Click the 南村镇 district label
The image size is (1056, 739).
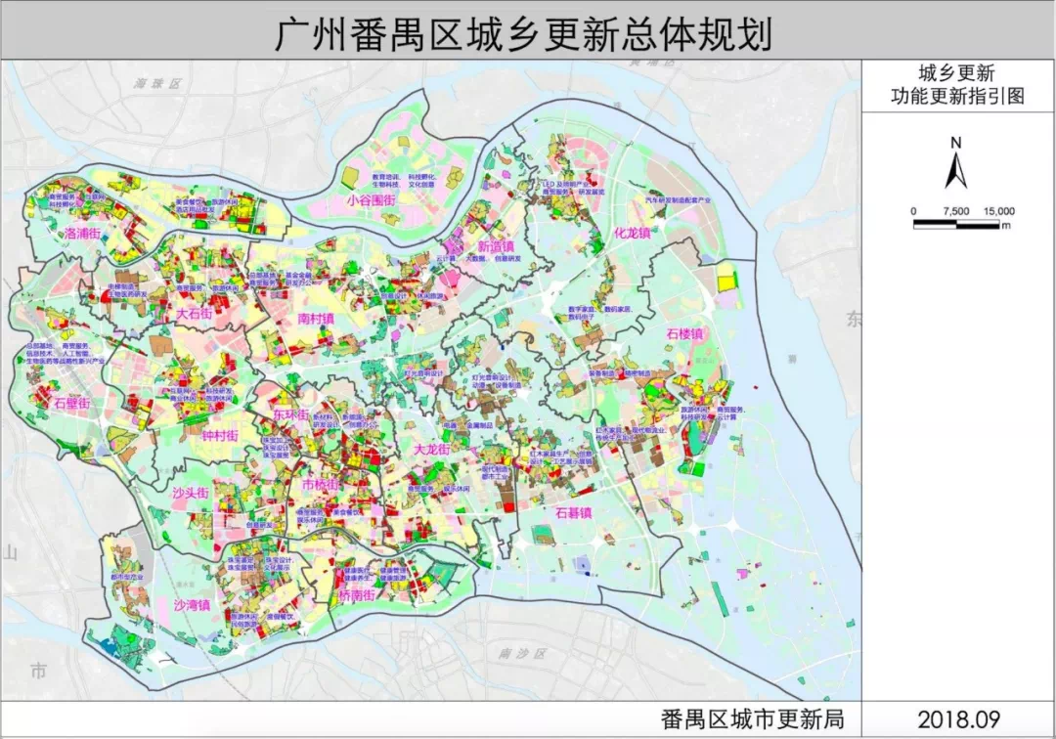pyautogui.click(x=316, y=319)
